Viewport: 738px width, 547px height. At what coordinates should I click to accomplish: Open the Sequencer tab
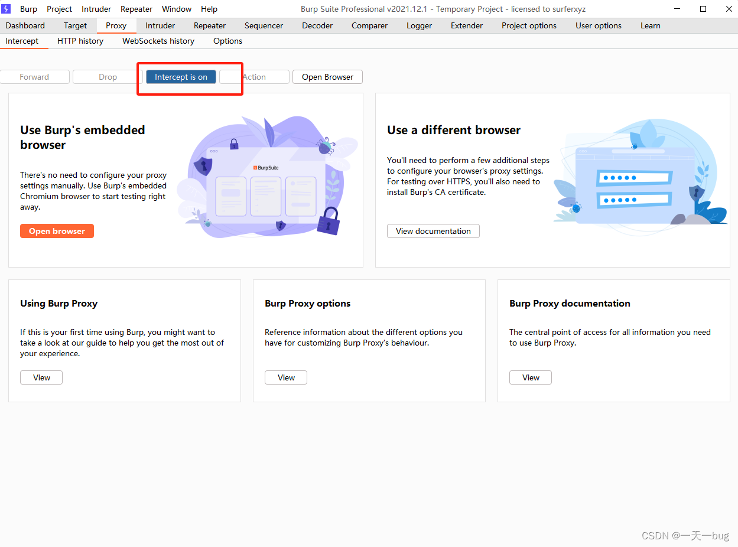tap(264, 25)
